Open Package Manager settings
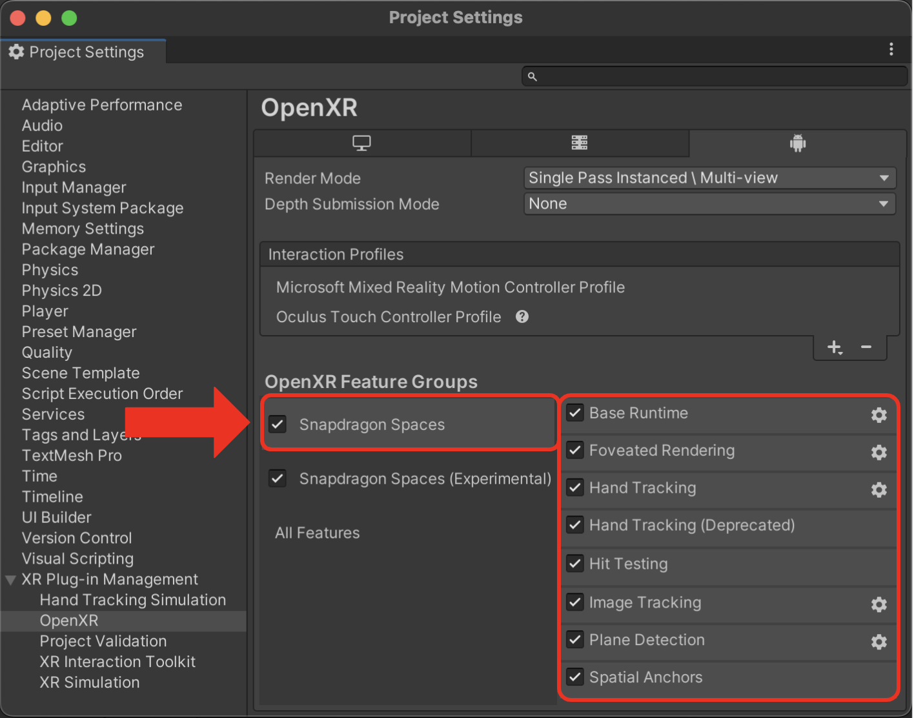The image size is (914, 718). click(88, 249)
